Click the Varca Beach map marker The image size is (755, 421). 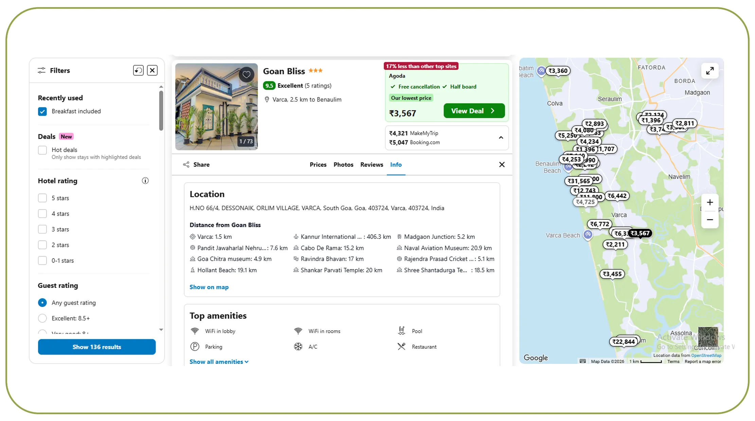tap(588, 234)
